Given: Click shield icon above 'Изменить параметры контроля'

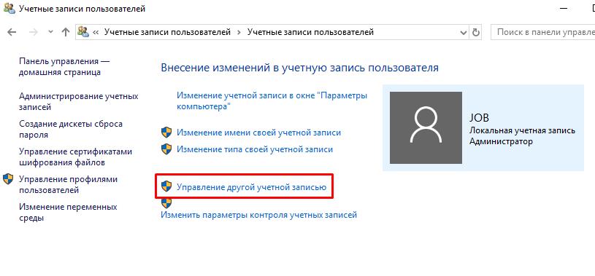Looking at the screenshot, I should pyautogui.click(x=166, y=203).
